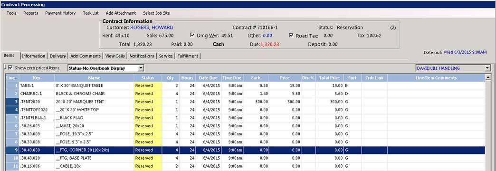Click Date out Wed 6/3/2015 9:00AM link
Image resolution: width=496 pixels, height=171 pixels.
point(465,52)
